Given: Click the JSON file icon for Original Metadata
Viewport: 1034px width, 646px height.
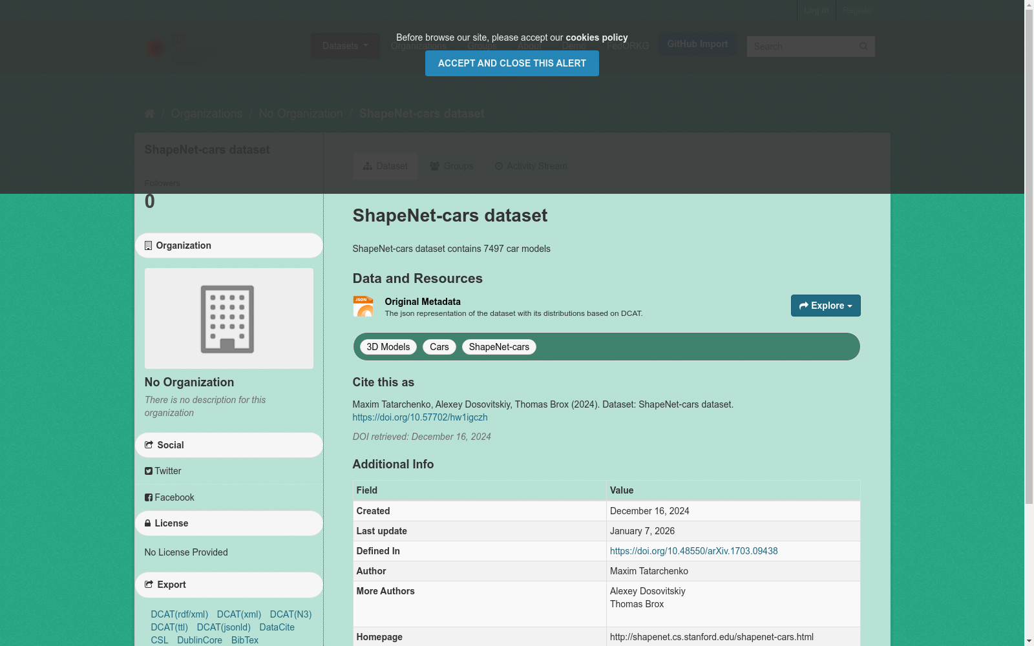Looking at the screenshot, I should (x=363, y=306).
